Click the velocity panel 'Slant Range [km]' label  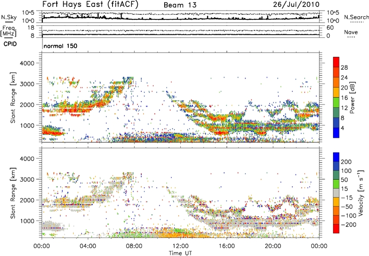click(x=13, y=193)
